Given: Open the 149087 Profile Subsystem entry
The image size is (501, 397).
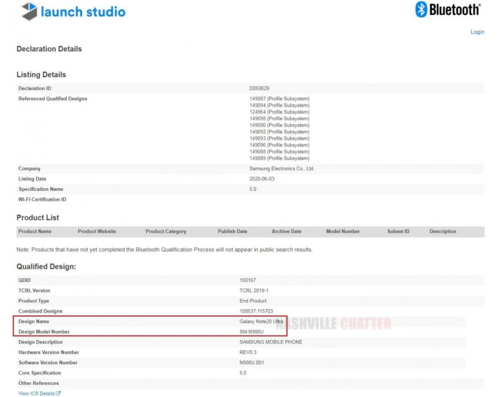Looking at the screenshot, I should [x=279, y=98].
